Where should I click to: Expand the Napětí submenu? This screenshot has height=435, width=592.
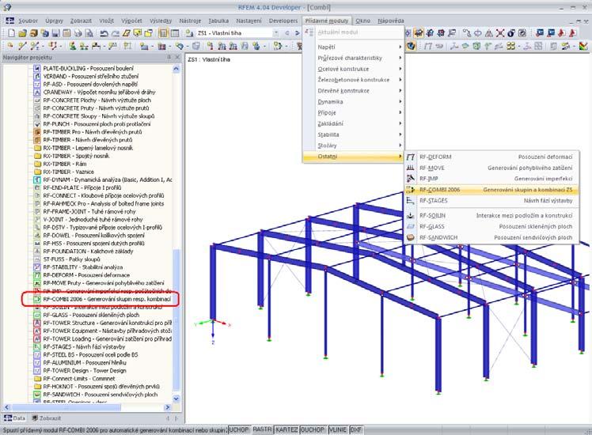point(354,47)
